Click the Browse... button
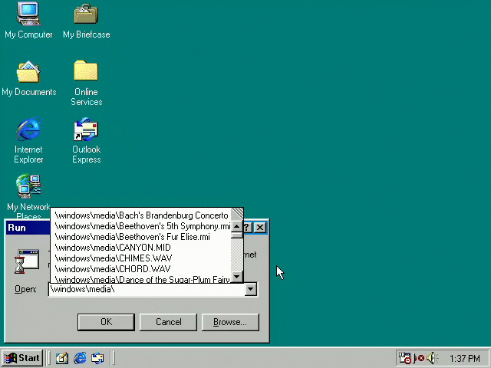The width and height of the screenshot is (491, 368). [x=230, y=322]
